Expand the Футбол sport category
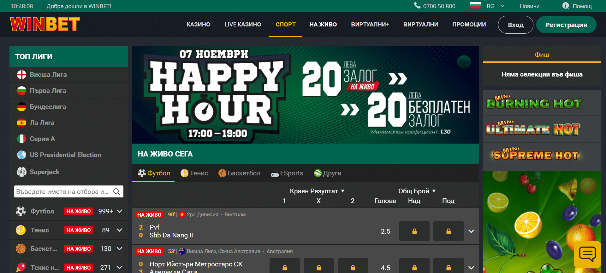This screenshot has height=273, width=606. (119, 211)
